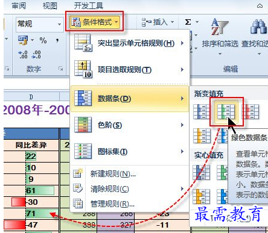Select orange gradient data bar
The image size is (268, 233).
coord(202,135)
